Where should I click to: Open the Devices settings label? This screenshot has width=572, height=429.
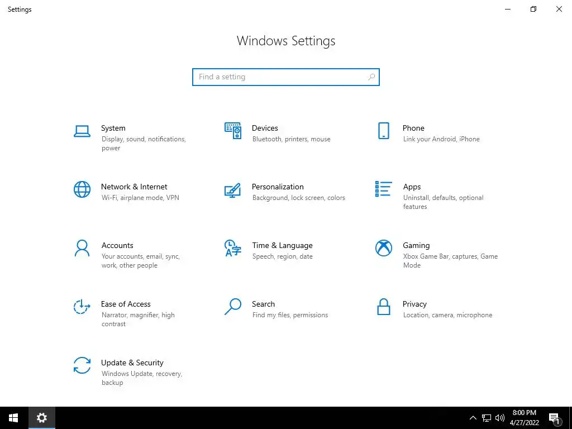click(x=265, y=128)
